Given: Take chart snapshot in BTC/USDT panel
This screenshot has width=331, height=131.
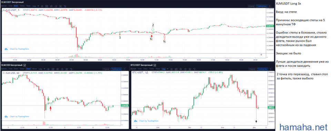Looking at the screenshot, I should tap(190, 69).
